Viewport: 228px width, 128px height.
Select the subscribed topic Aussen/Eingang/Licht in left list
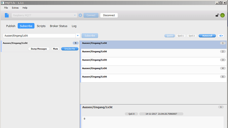coord(40,46)
